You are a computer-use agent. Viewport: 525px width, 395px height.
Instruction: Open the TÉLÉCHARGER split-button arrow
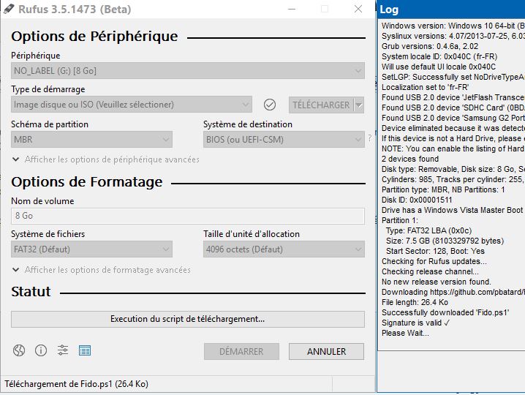coord(359,105)
